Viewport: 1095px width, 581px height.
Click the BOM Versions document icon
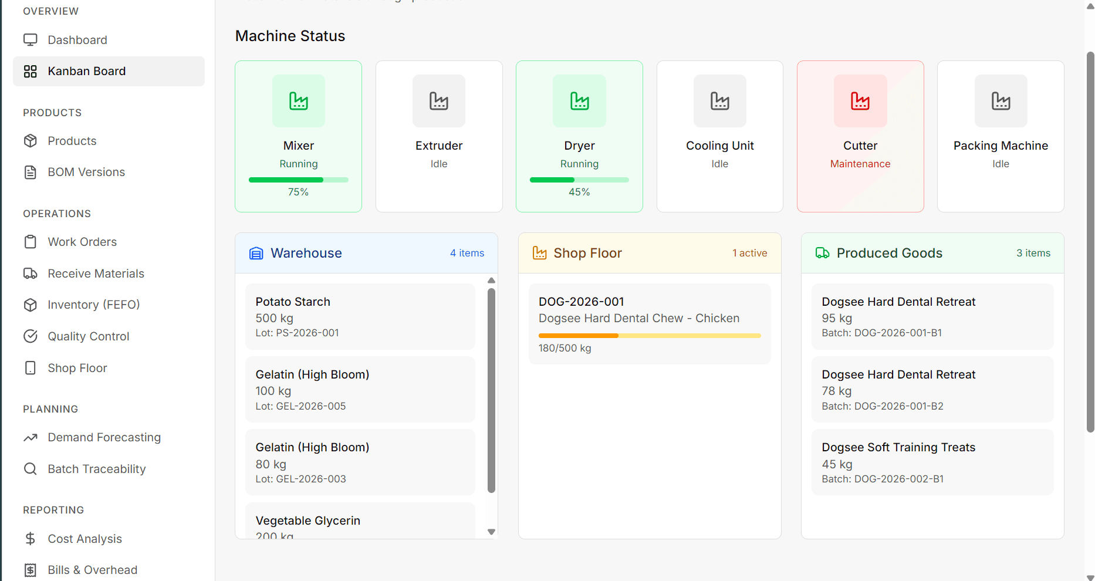31,171
